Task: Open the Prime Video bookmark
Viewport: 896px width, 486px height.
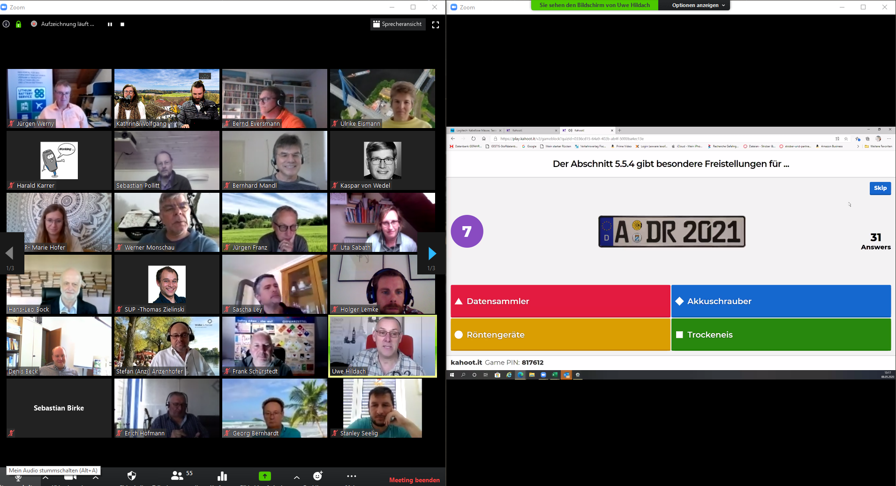Action: [621, 146]
